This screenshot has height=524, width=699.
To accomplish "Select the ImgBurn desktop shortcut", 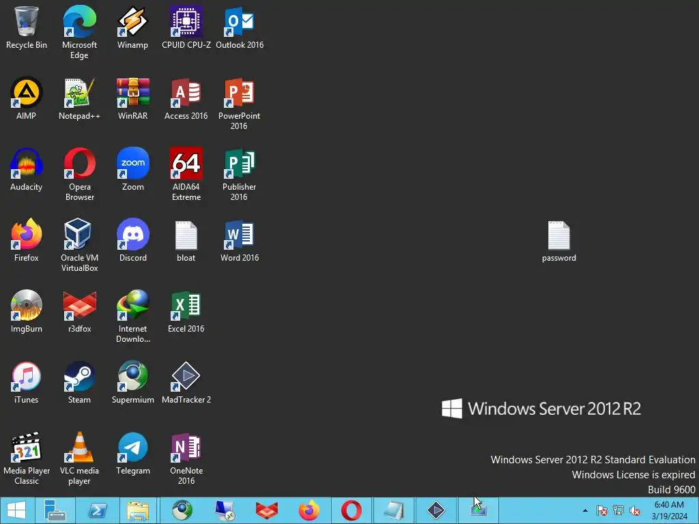I will coord(27,311).
